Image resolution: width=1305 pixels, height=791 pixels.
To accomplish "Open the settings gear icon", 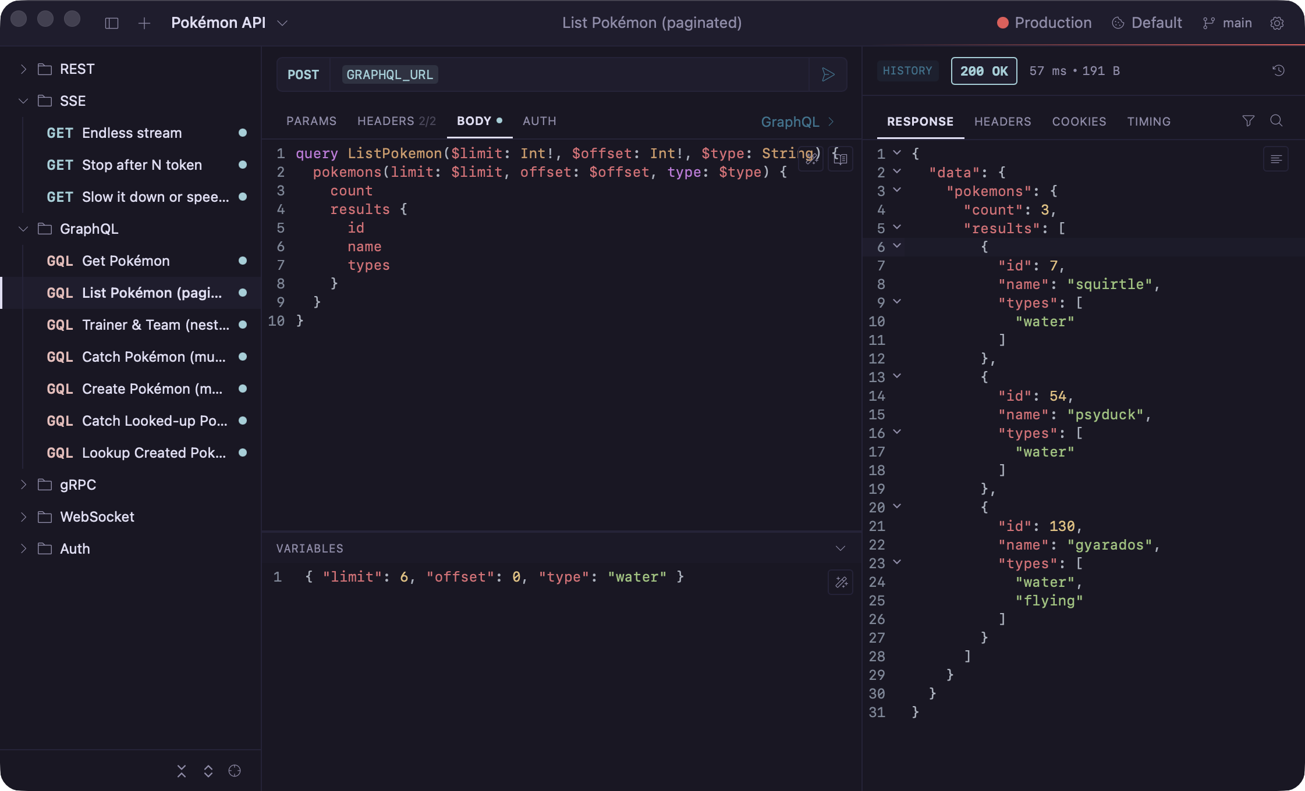I will pos(1277,23).
